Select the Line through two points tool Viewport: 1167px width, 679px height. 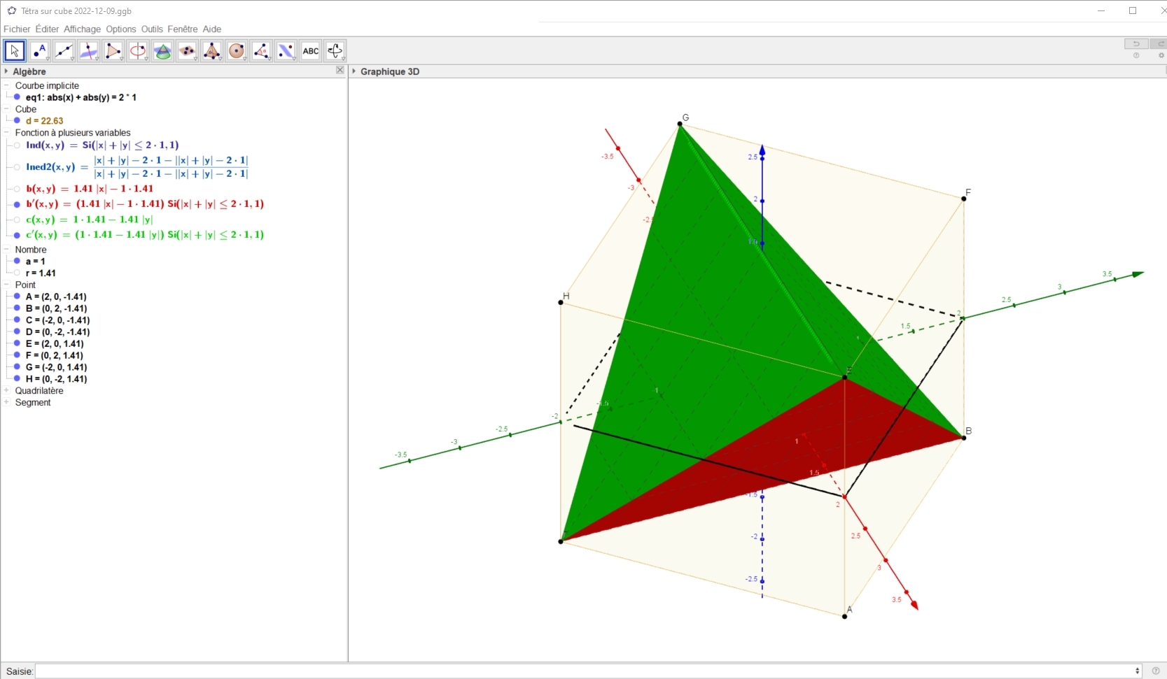coord(64,50)
